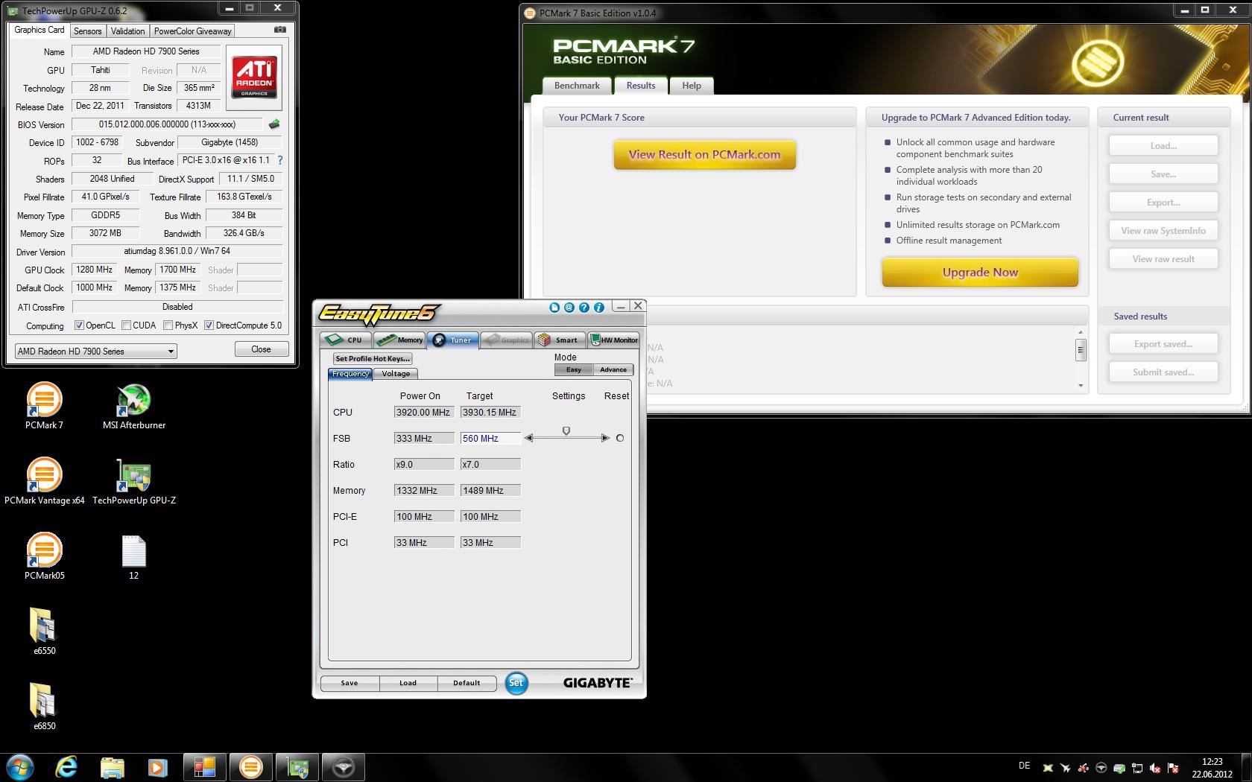Open Action Center flag tray icon
The height and width of the screenshot is (782, 1252).
[1173, 768]
